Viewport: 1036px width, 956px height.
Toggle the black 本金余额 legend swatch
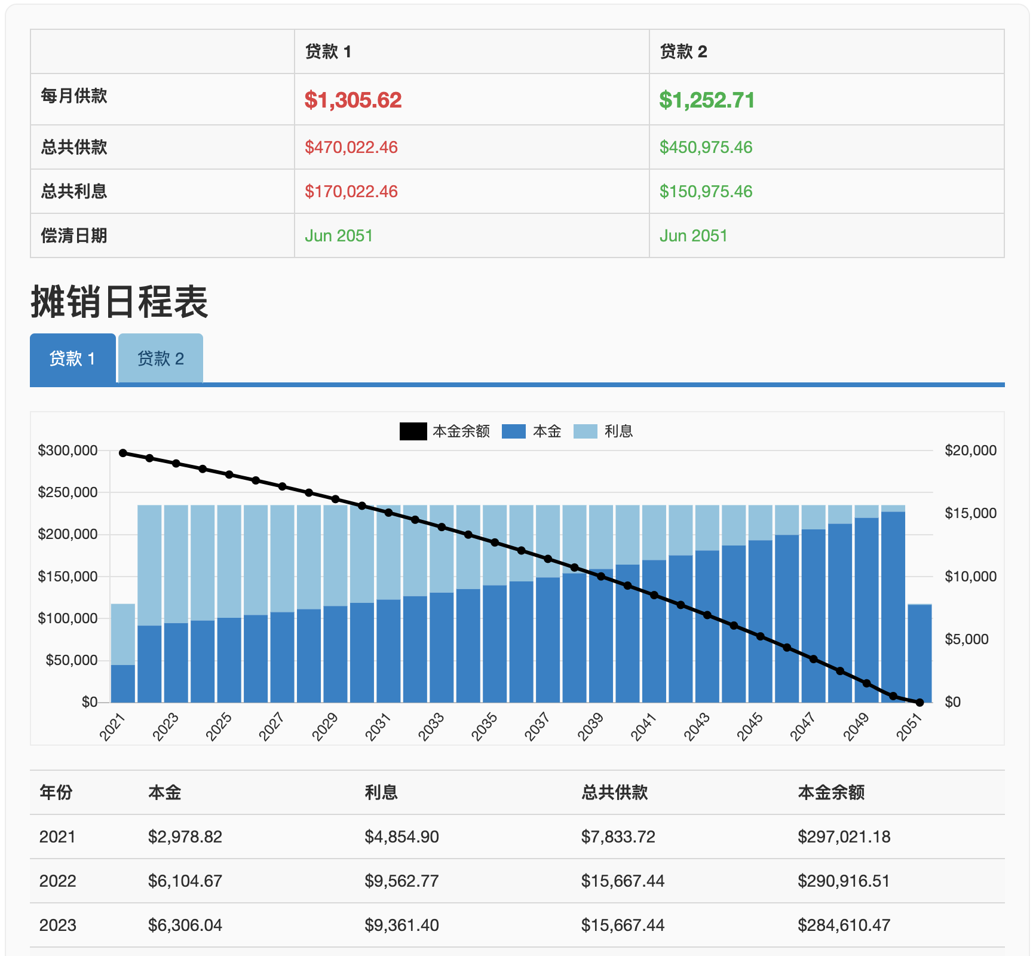pos(413,431)
